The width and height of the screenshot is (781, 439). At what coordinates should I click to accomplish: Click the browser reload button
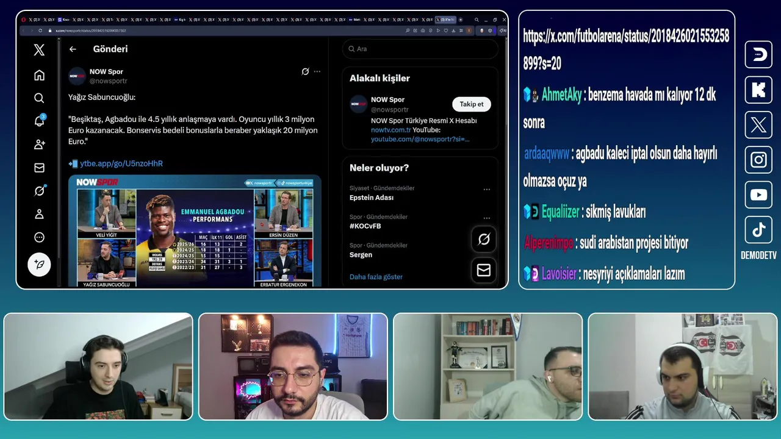coord(40,30)
